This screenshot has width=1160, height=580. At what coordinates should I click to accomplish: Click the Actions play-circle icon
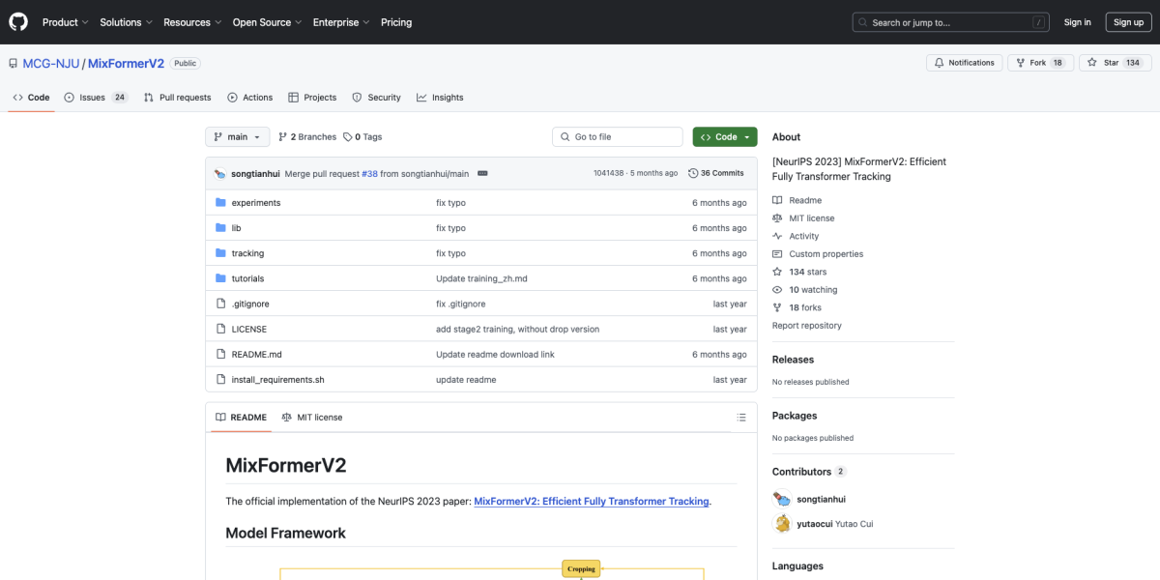(x=232, y=97)
